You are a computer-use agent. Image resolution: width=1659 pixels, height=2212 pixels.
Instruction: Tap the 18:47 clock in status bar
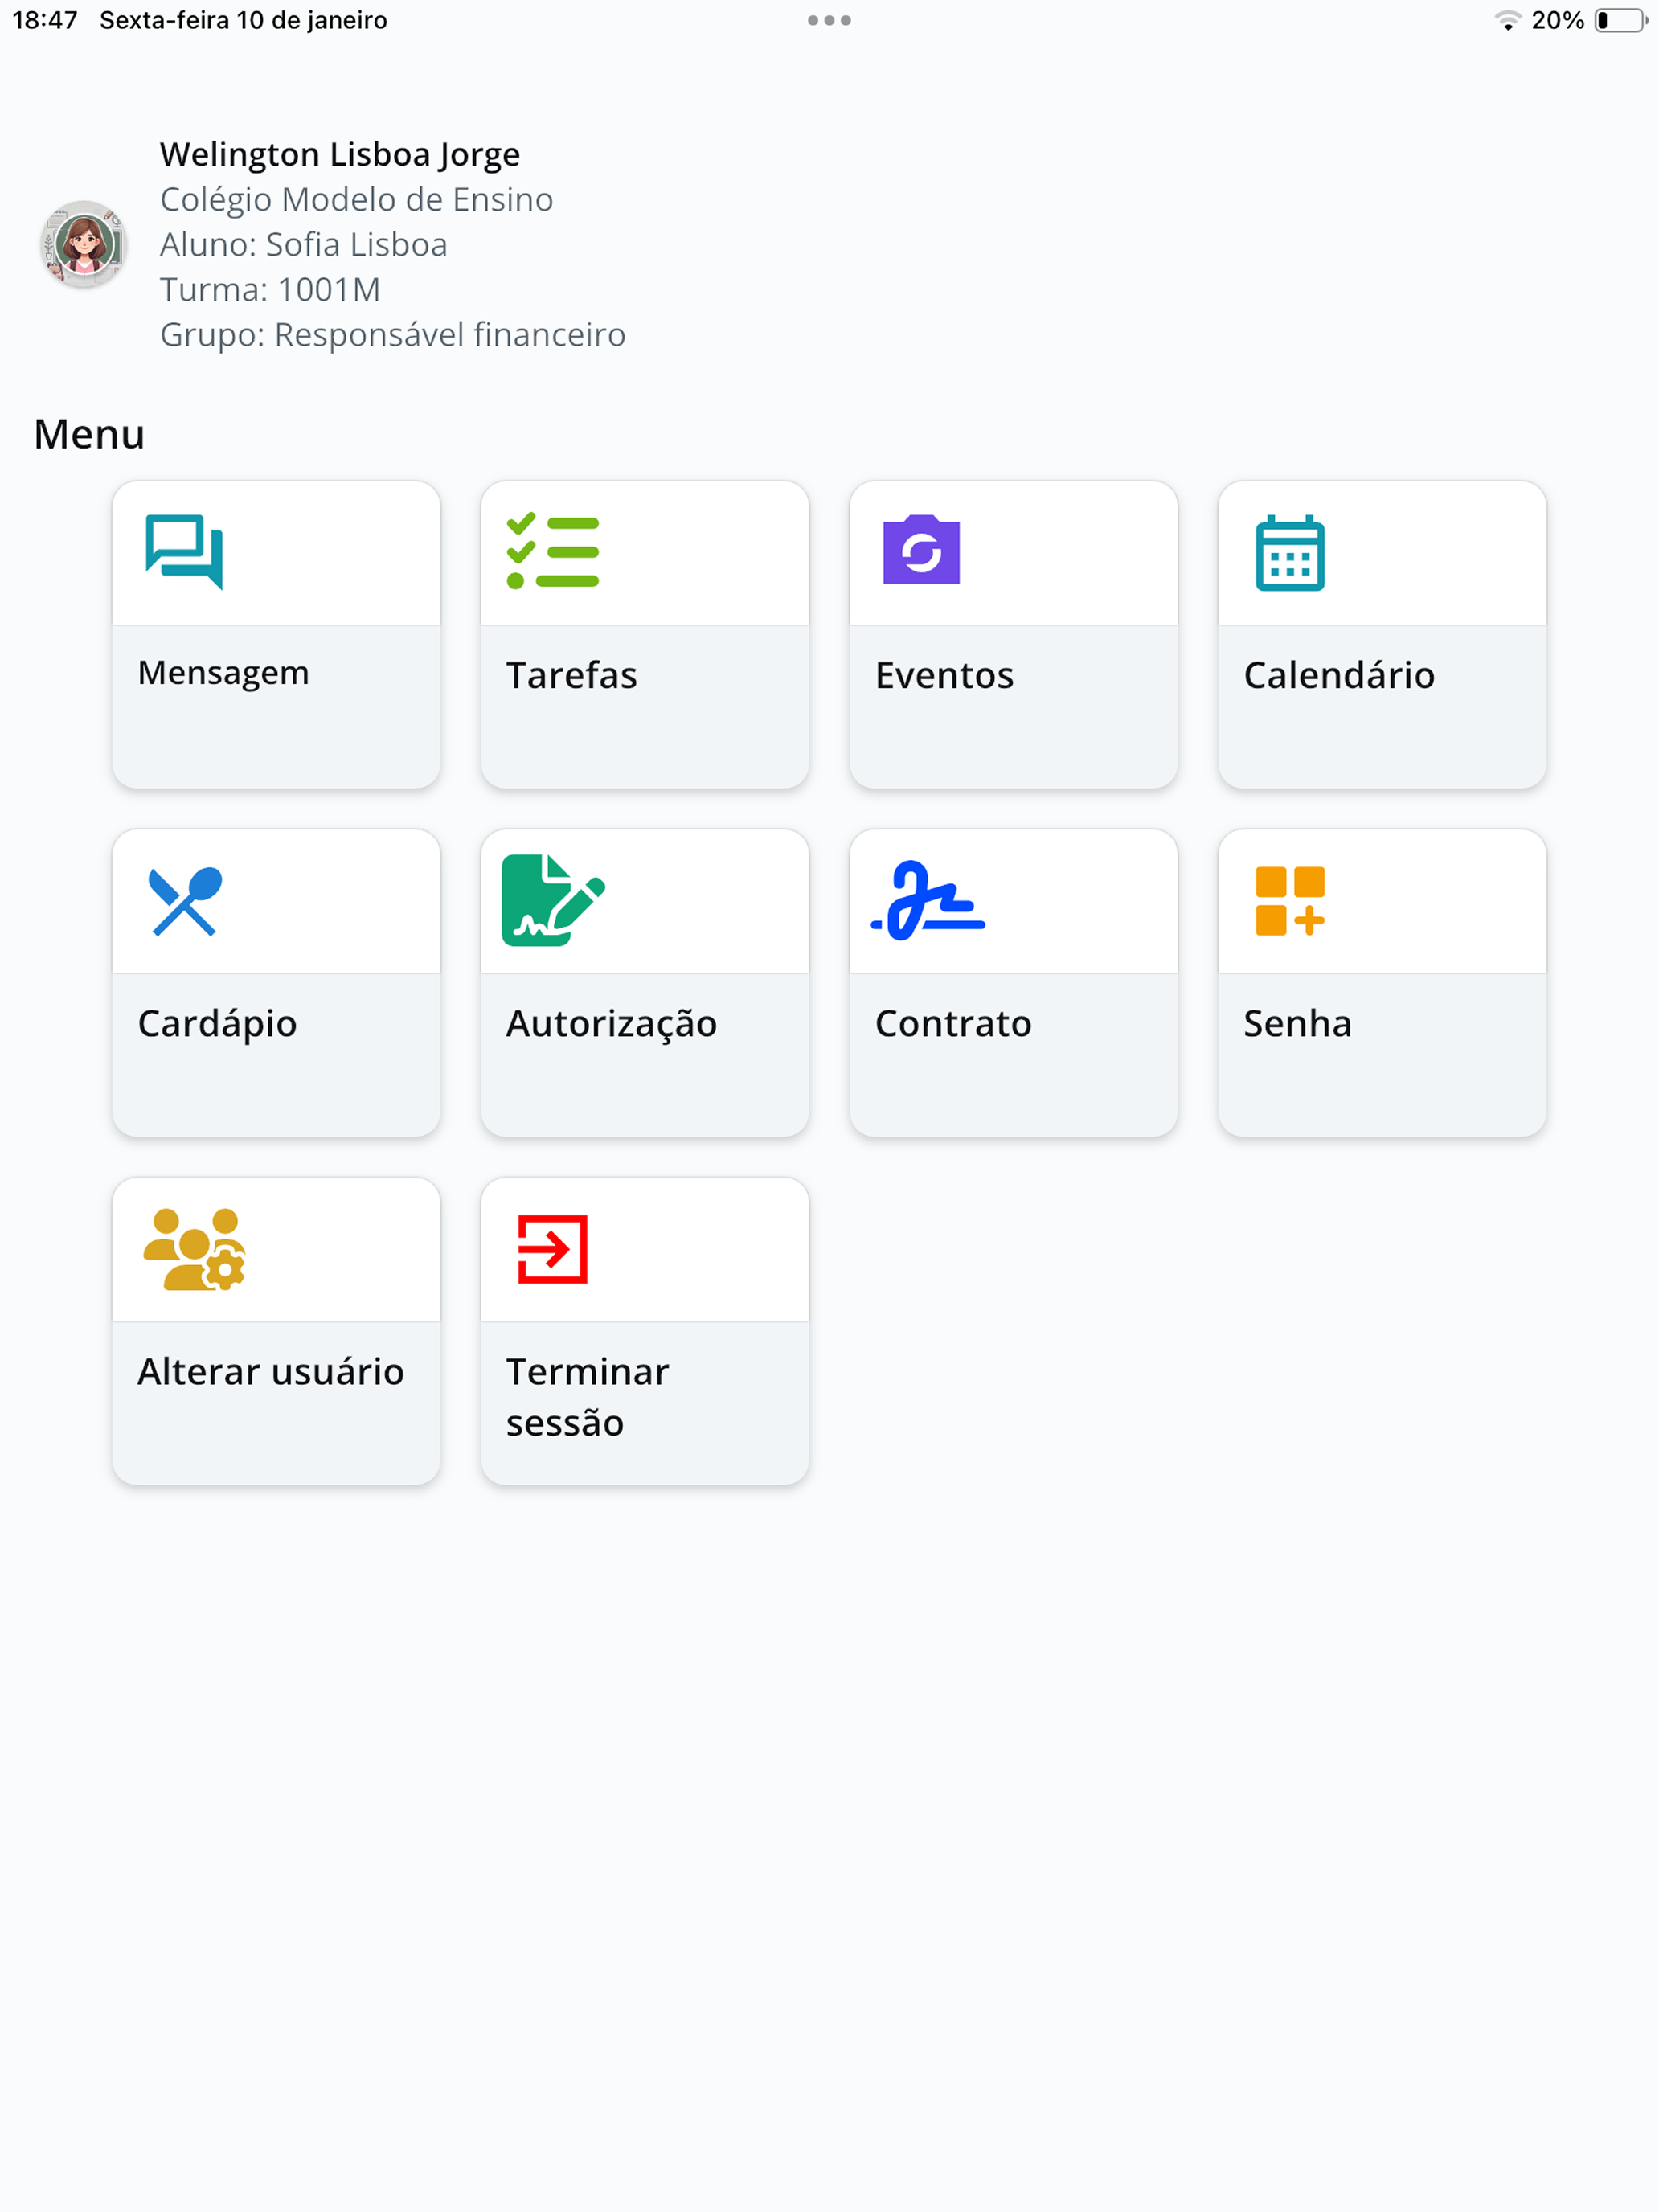tap(45, 20)
